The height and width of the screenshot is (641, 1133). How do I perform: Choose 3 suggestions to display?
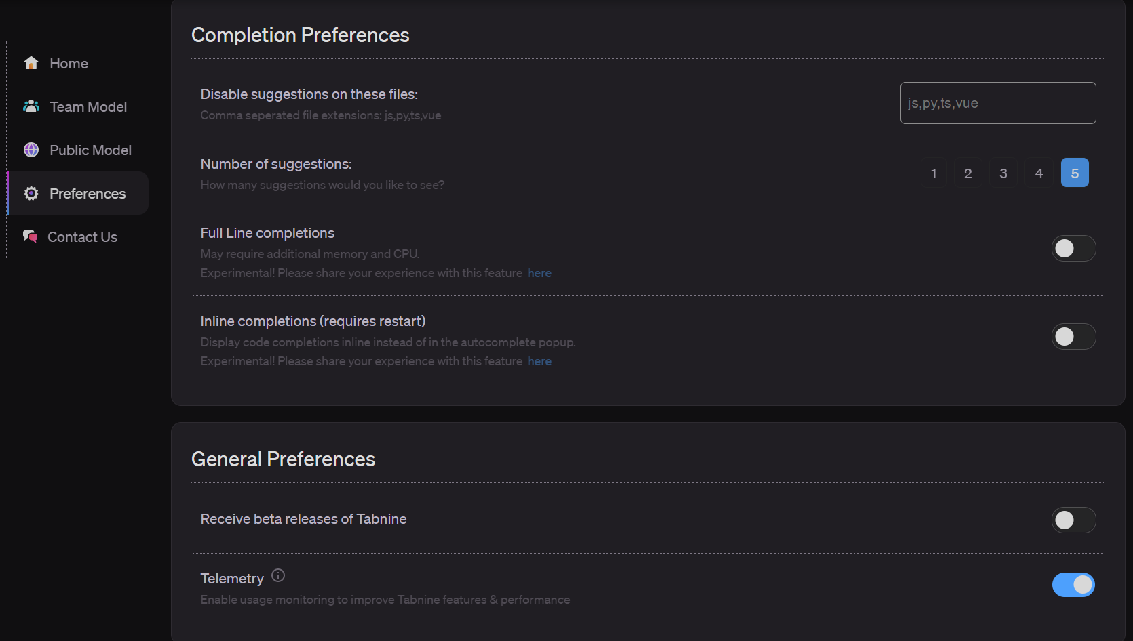tap(1003, 172)
